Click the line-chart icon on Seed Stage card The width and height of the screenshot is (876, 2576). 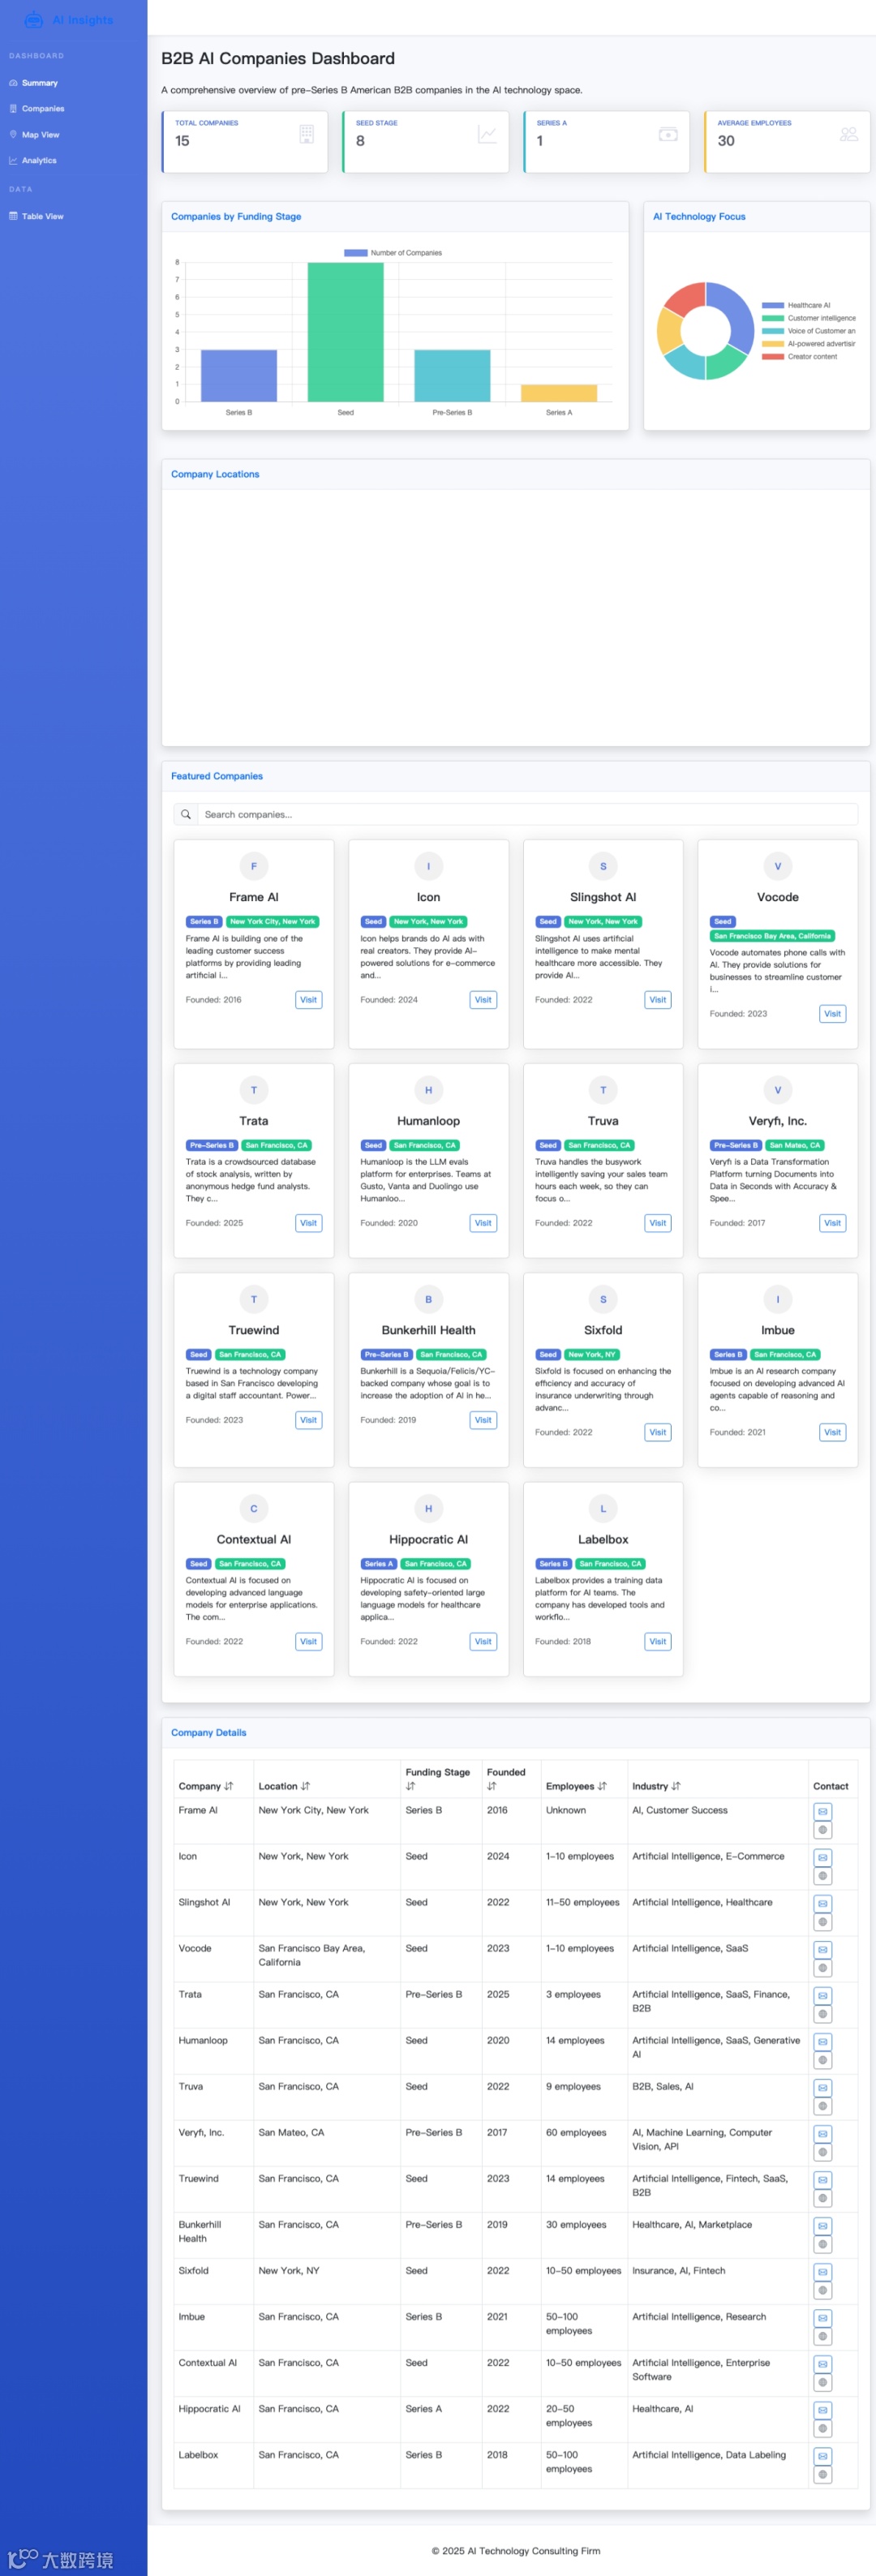pos(487,134)
